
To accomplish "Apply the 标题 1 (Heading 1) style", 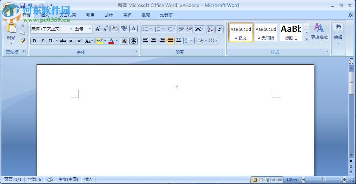I will pos(291,33).
